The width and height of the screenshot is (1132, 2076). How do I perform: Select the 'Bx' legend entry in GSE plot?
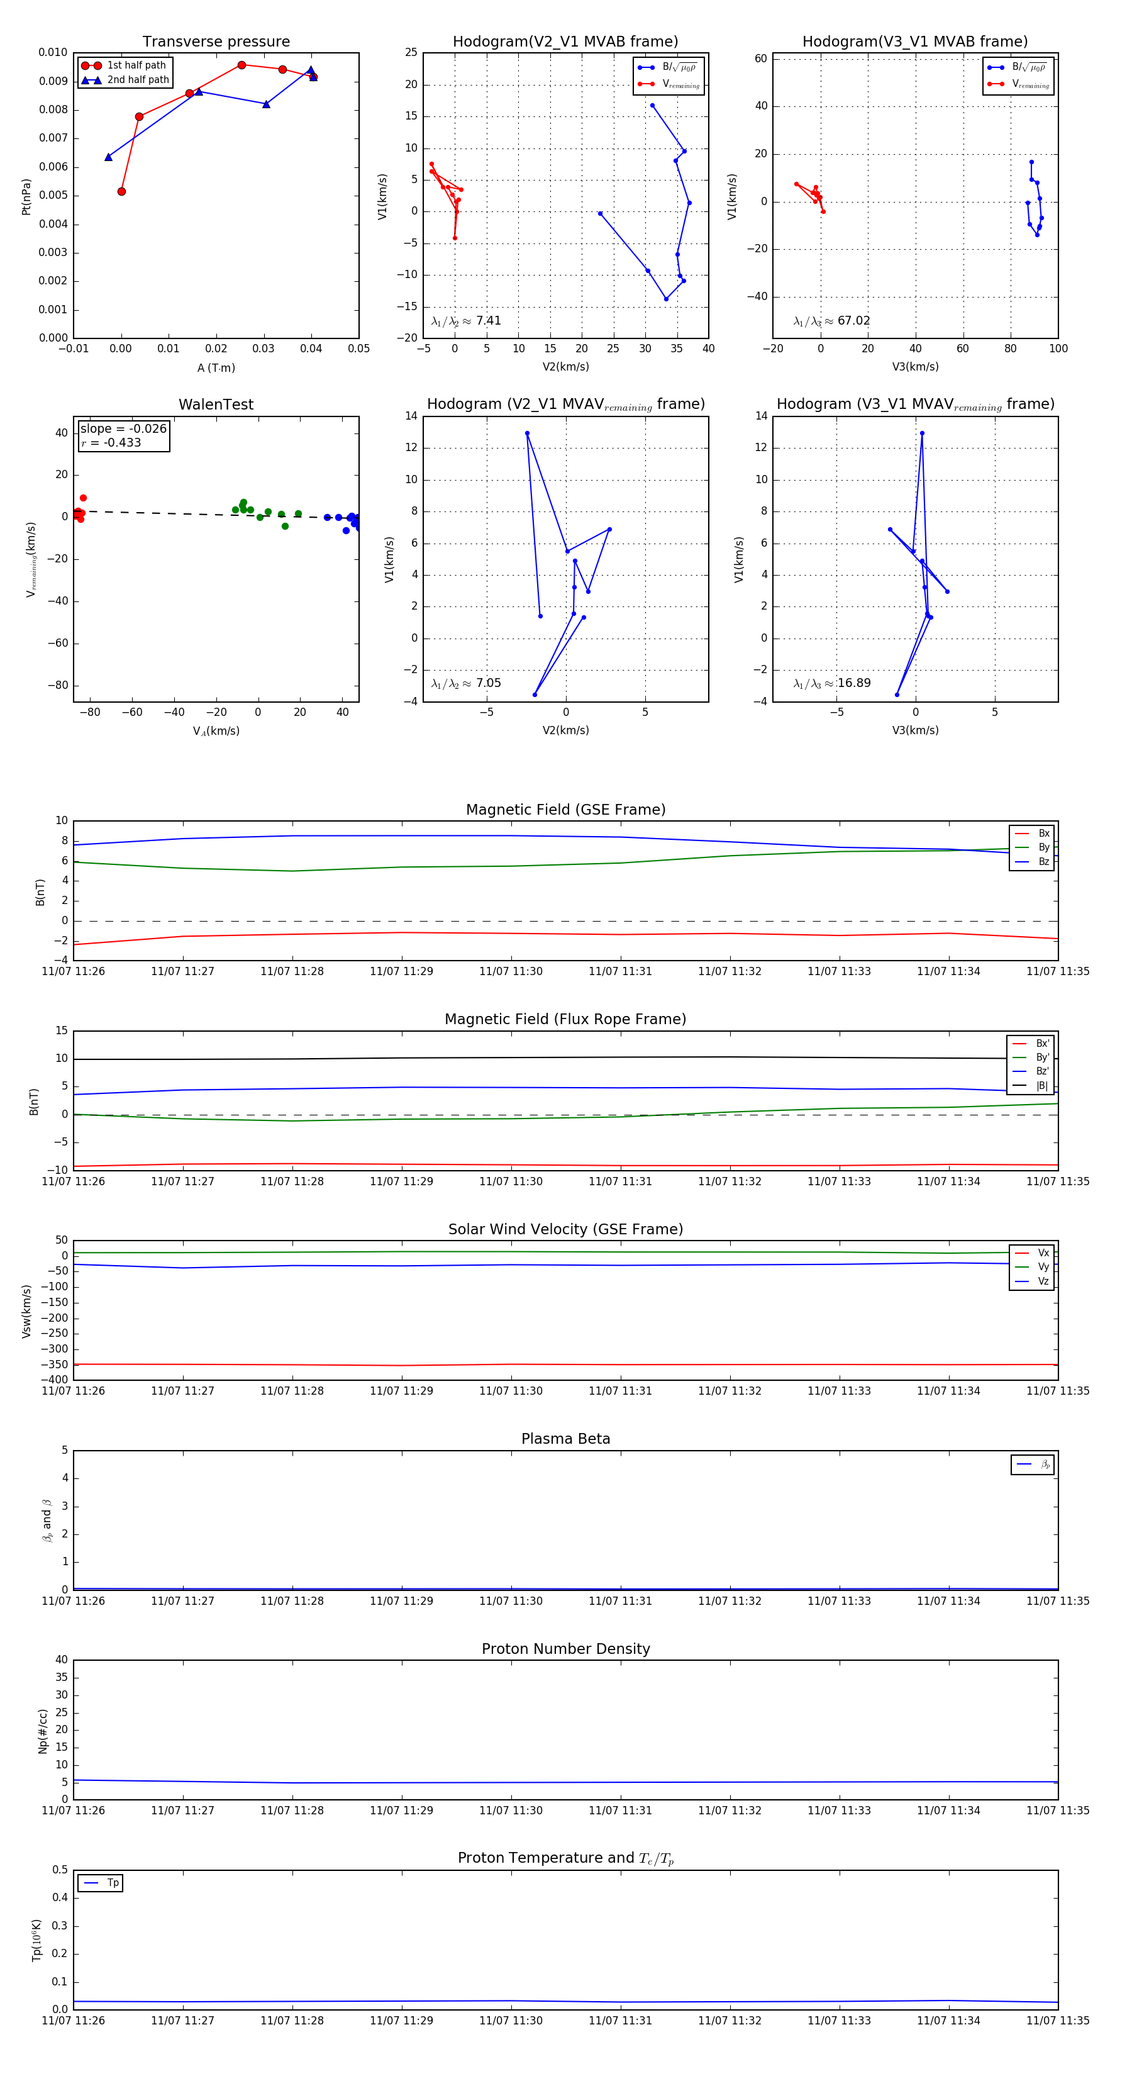click(x=1032, y=834)
